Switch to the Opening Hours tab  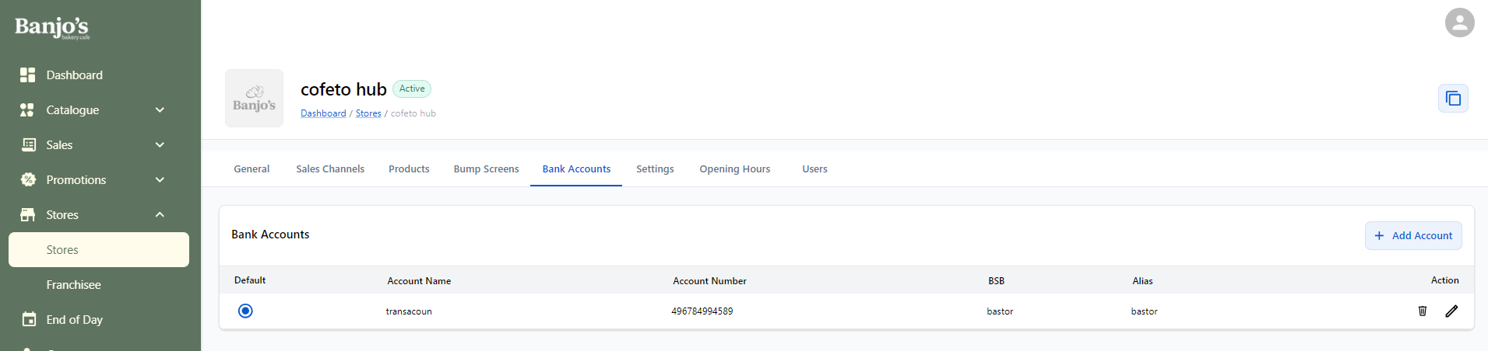(734, 169)
